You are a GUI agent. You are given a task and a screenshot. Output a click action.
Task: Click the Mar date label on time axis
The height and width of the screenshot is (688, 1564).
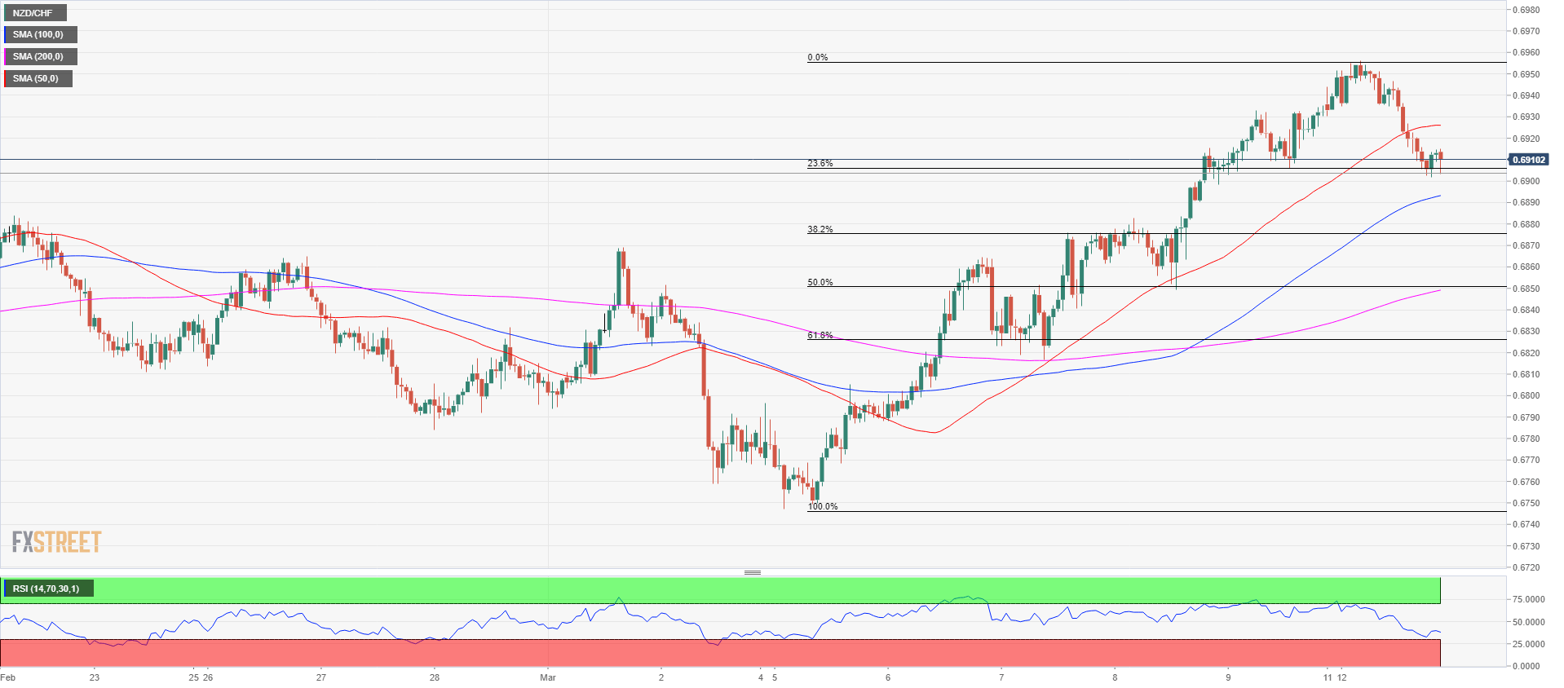coord(548,677)
